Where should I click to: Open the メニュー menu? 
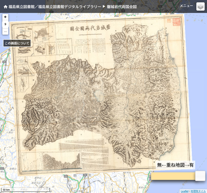coord(186,6)
